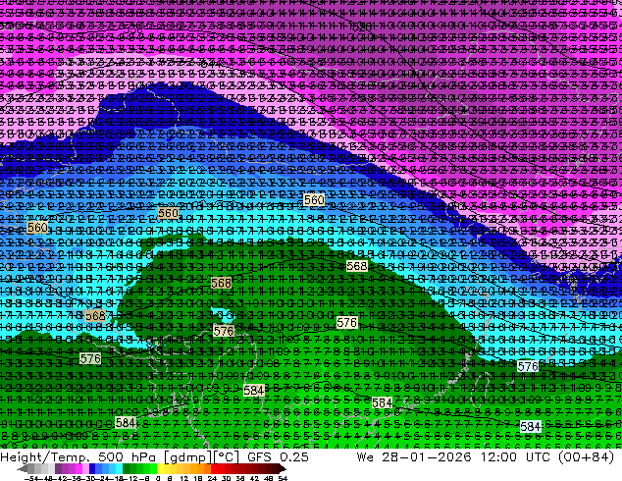Click the "[°C]" unit label
Screen dimensions: 622x481
coord(226,457)
